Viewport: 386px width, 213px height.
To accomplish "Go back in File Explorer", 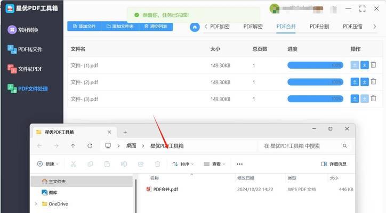I will (x=39, y=146).
